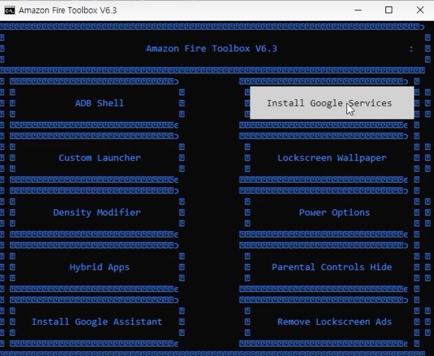This screenshot has width=434, height=356.
Task: Minimize the Amazon Fire Toolbox window
Action: 358,10
